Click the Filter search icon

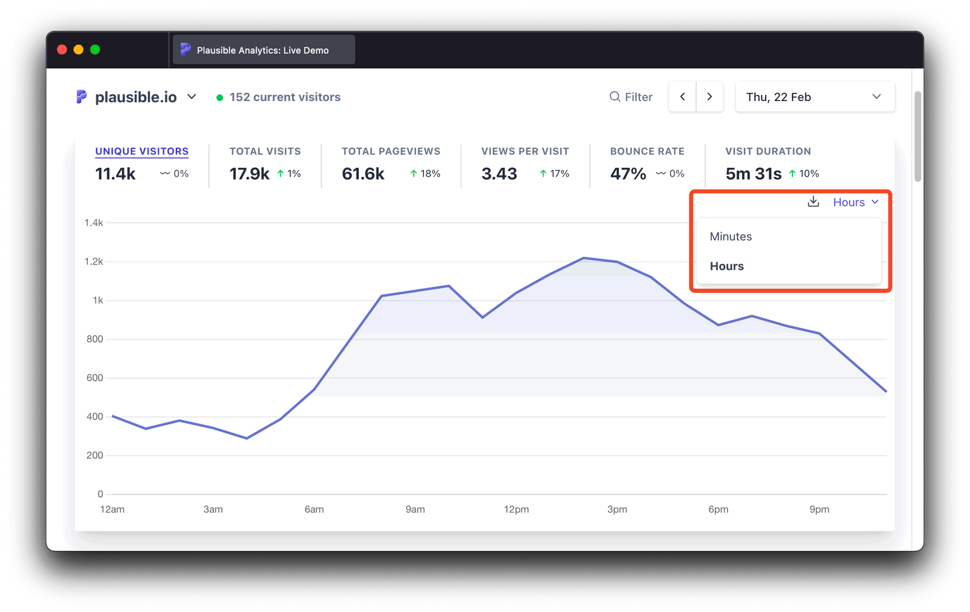615,97
